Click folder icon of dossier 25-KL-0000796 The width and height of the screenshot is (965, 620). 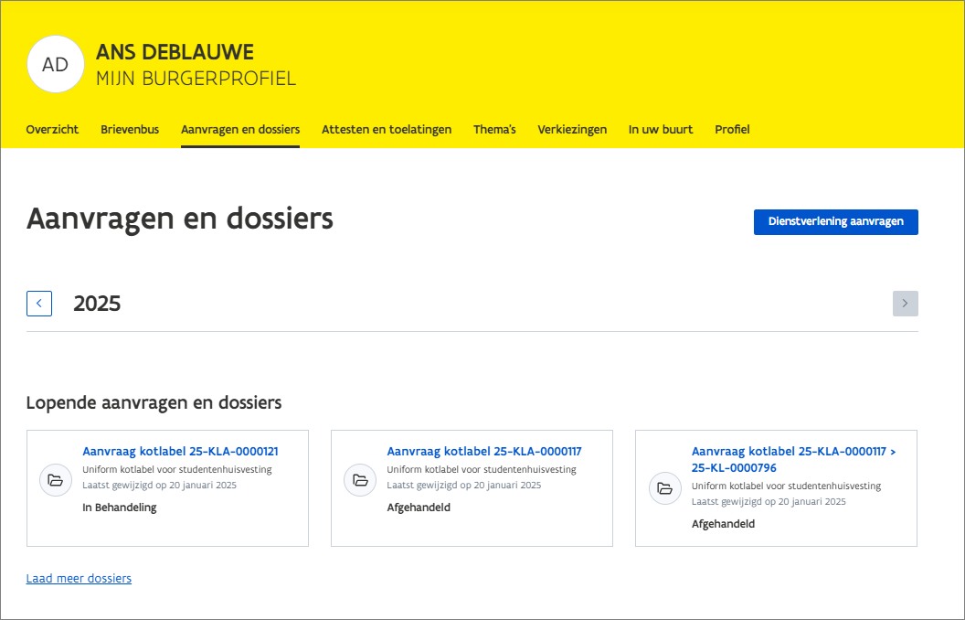664,487
